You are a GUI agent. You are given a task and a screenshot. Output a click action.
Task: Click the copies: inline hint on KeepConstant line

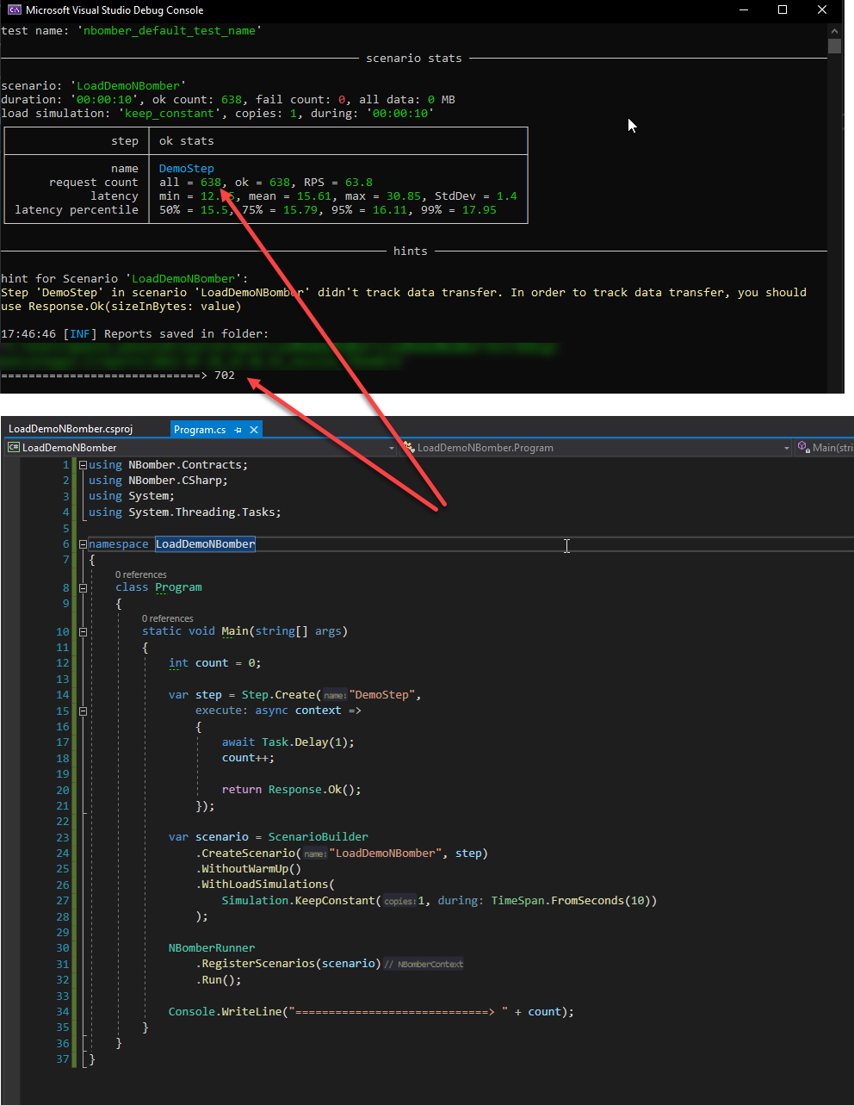pyautogui.click(x=399, y=901)
